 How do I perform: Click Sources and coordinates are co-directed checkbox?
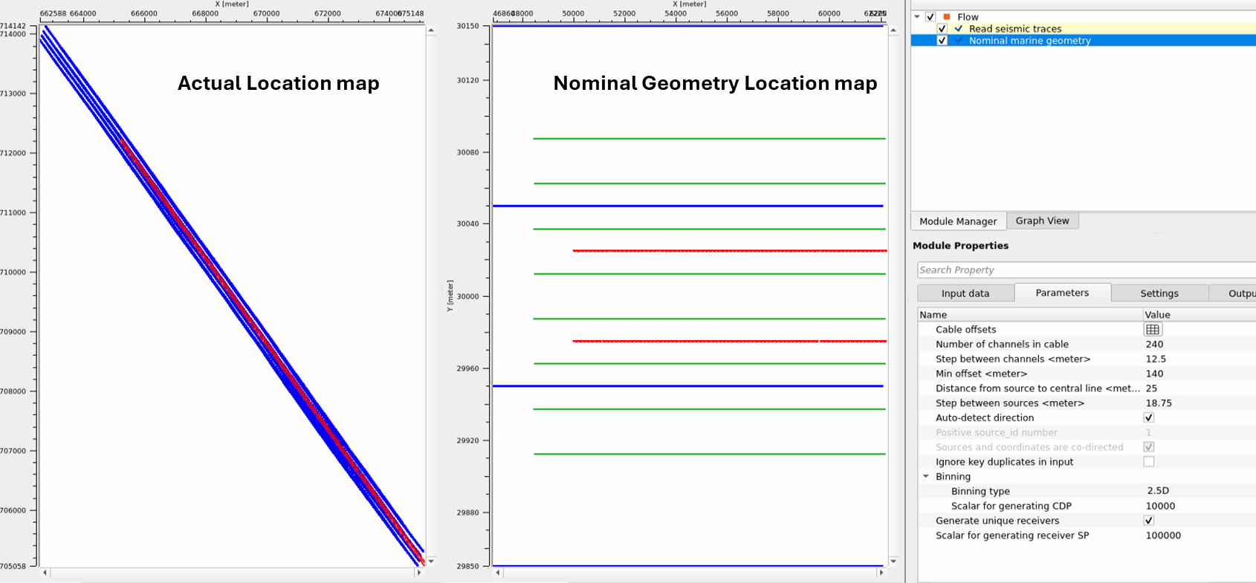[x=1149, y=447]
